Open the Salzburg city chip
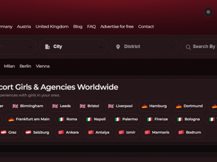Viewport: 217px width, 162px height. (37, 132)
